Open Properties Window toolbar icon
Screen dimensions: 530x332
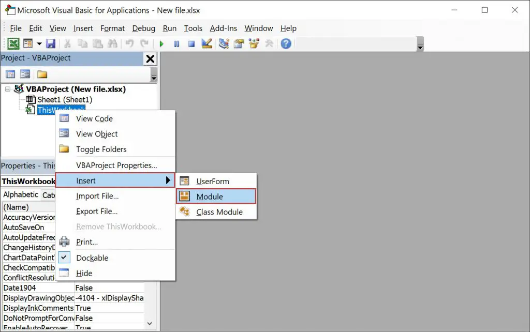239,43
